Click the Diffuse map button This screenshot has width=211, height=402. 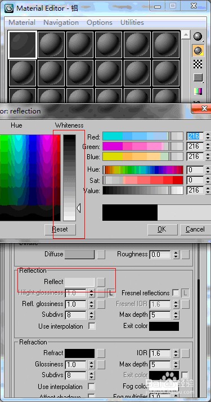pyautogui.click(x=101, y=255)
